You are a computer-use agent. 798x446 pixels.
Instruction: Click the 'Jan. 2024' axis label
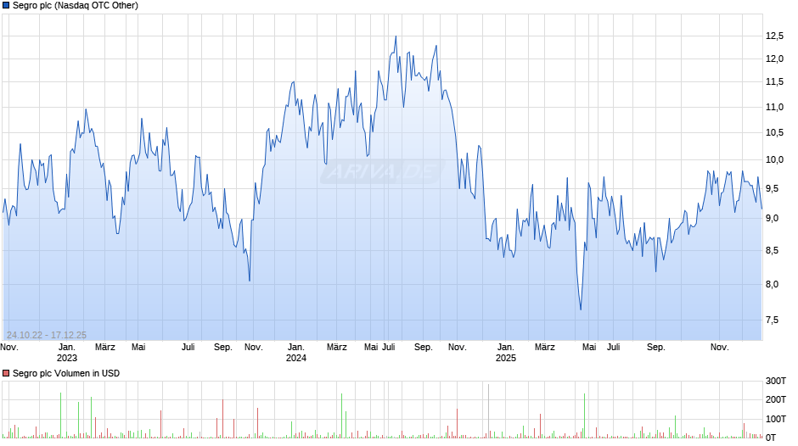click(296, 353)
